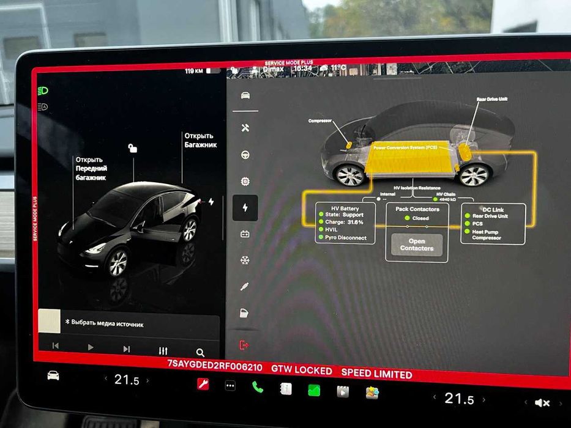
Task: Tap the Heat Pump Compressor status line
Action: pyautogui.click(x=483, y=234)
